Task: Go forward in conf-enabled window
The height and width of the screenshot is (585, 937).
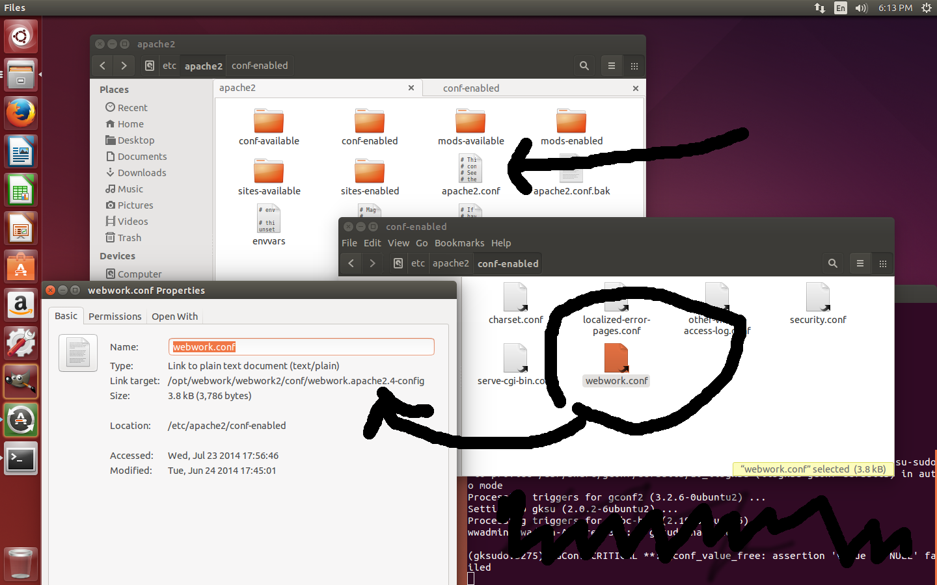Action: tap(372, 263)
